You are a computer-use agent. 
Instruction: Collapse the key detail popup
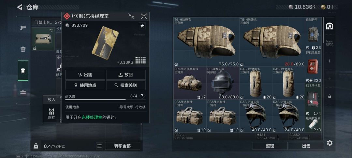pyautogui.click(x=131, y=16)
